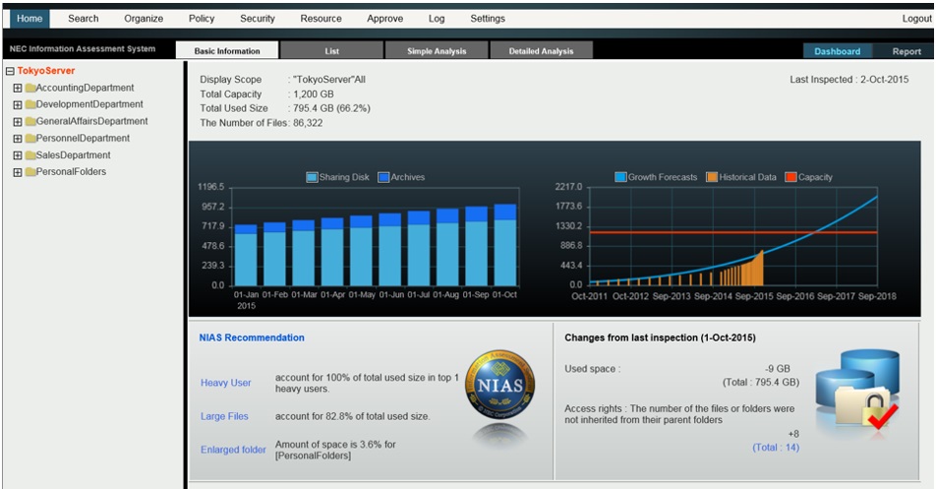Expand the AccountingDepartment folder node
The image size is (936, 489).
18,88
